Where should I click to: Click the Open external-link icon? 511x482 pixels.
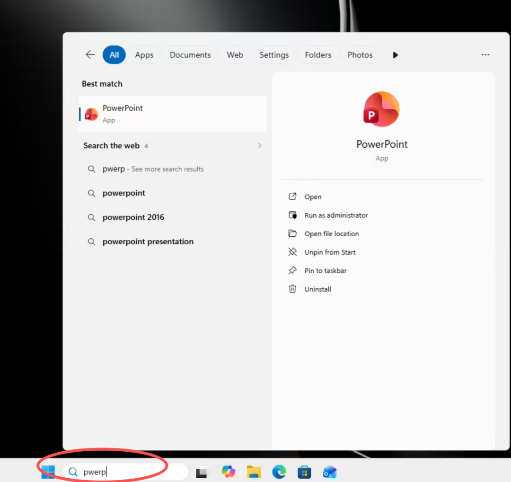click(x=293, y=196)
